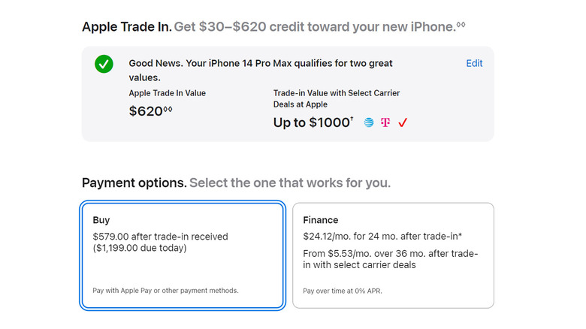Image resolution: width=586 pixels, height=329 pixels.
Task: Select the Buy payment option
Action: click(183, 255)
